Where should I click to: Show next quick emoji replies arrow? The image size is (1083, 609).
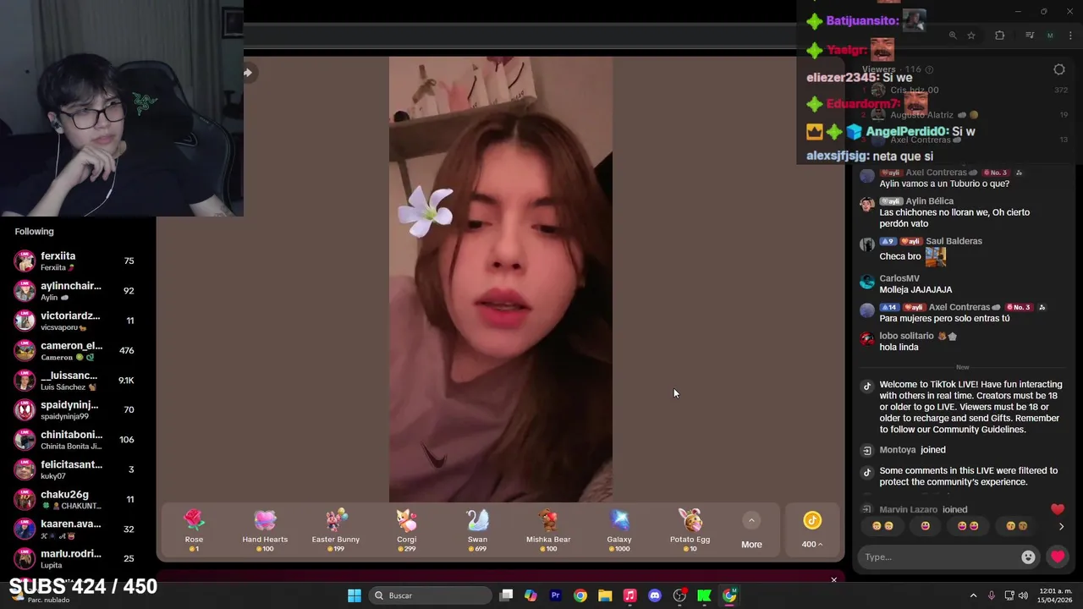[1061, 526]
